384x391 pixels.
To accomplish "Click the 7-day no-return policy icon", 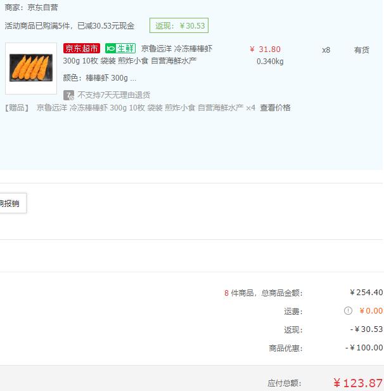I will (x=68, y=95).
